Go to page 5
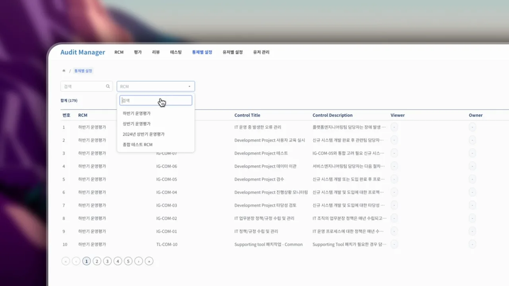 [x=128, y=261]
